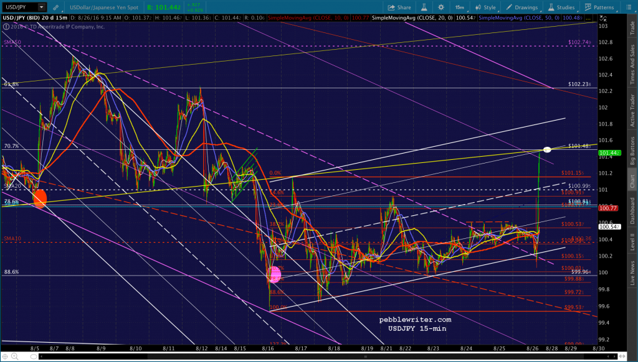This screenshot has height=362, width=638.
Task: Click the list menu icon at toolbar end
Action: tap(629, 7)
